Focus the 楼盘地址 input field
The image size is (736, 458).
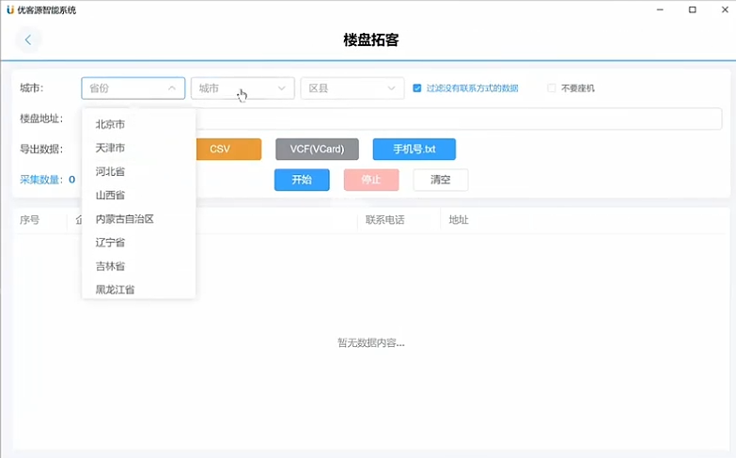coord(423,118)
